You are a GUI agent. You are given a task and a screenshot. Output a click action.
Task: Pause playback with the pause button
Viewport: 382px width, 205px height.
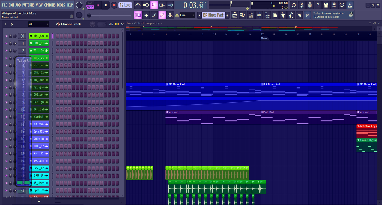[98, 5]
